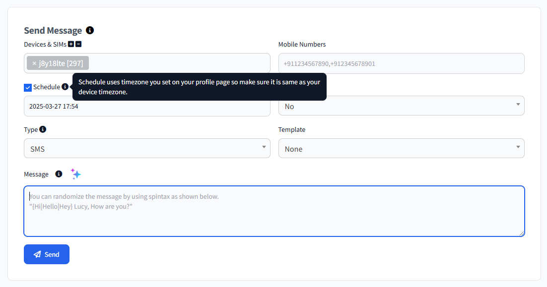Screen dimensions: 547x287
Task: Click the AI sparkles icon next to Message
Action: (x=75, y=173)
